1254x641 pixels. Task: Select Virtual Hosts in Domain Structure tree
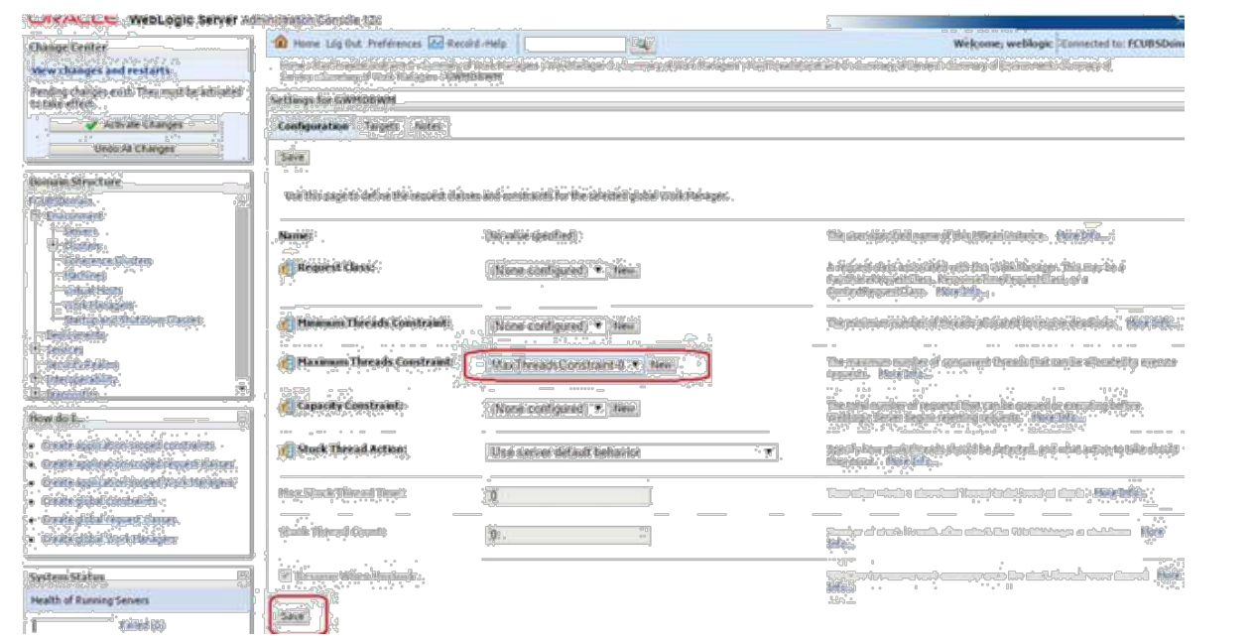(92, 291)
